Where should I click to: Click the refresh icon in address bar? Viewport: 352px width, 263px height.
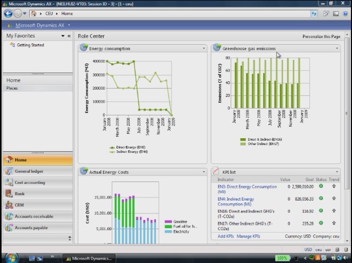tap(314, 14)
